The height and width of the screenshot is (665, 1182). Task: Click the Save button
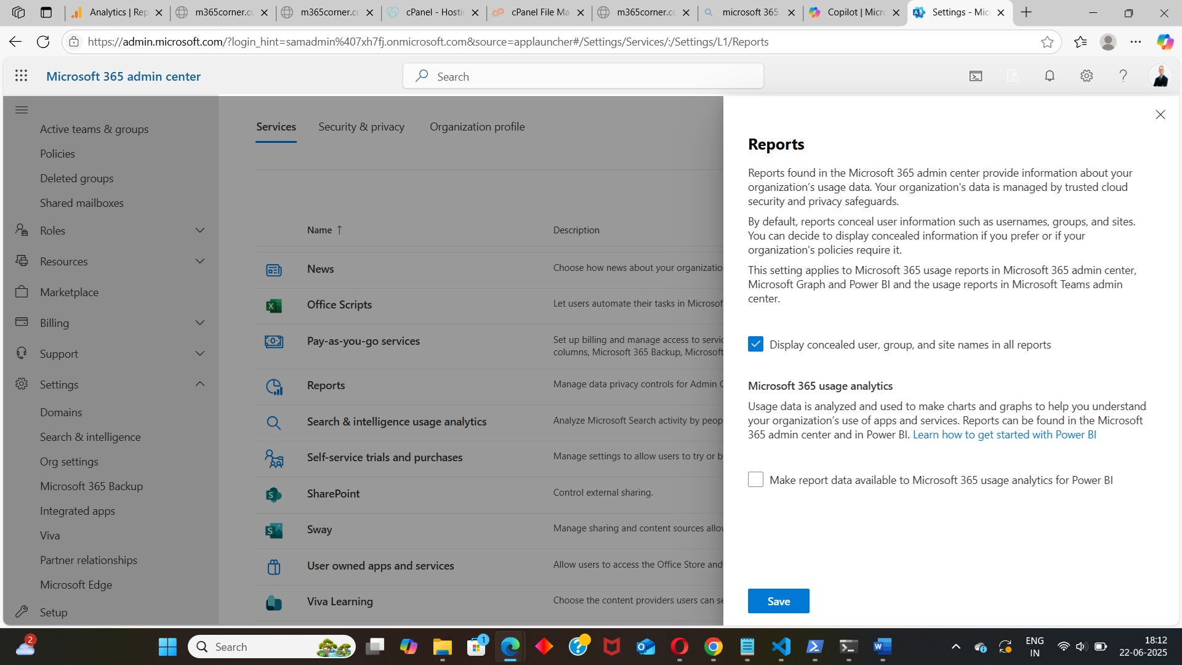[778, 601]
